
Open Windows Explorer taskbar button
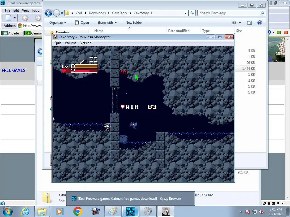pyautogui.click(x=42, y=211)
